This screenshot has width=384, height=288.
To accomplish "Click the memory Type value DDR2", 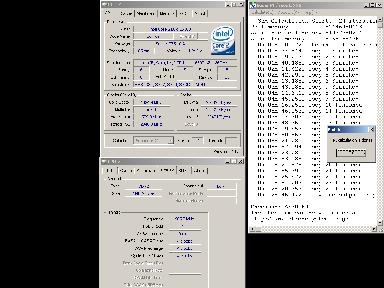I will pyautogui.click(x=143, y=186).
